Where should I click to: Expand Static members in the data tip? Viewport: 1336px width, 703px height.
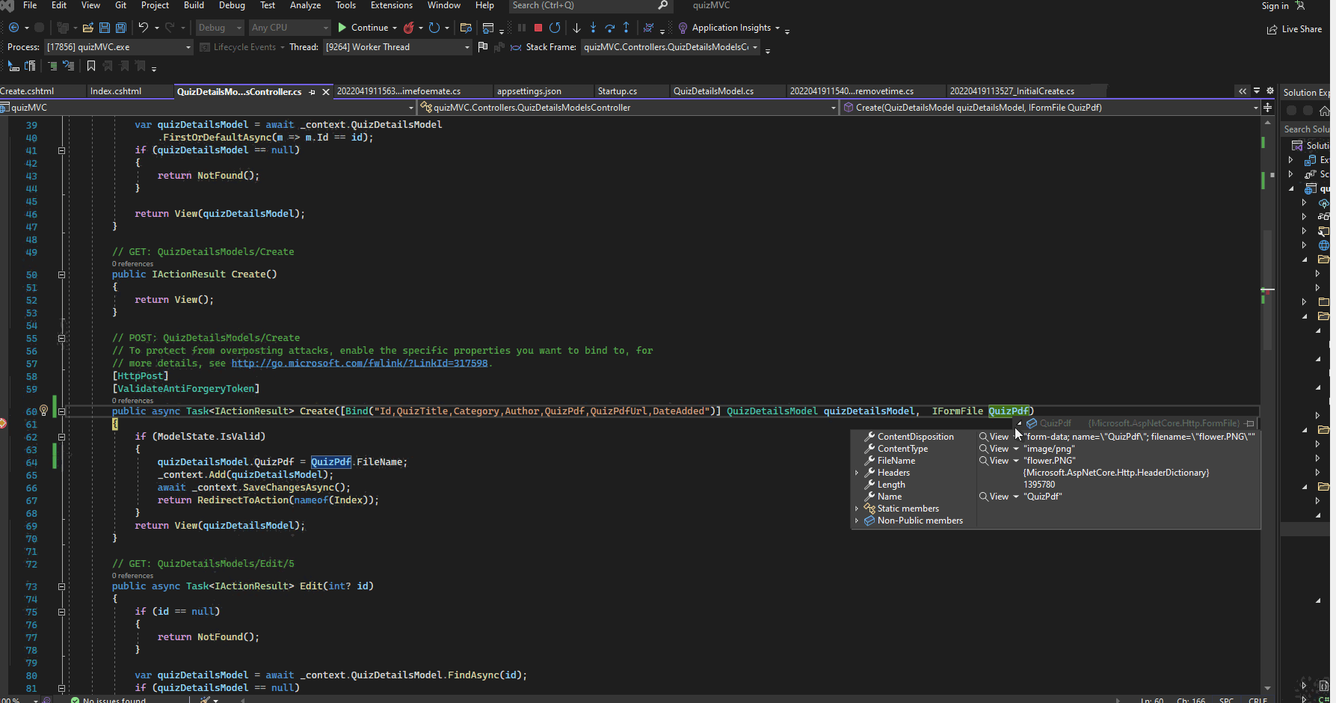857,509
